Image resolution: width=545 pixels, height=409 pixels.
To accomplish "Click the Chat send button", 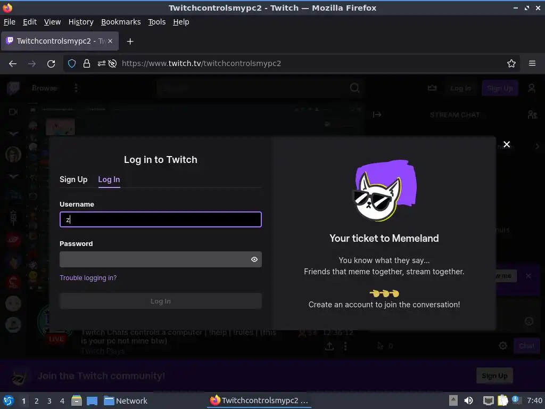I will pos(526,346).
